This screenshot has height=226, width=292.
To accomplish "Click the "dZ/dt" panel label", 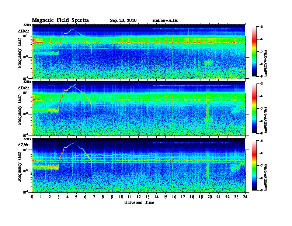I will click(x=24, y=145).
